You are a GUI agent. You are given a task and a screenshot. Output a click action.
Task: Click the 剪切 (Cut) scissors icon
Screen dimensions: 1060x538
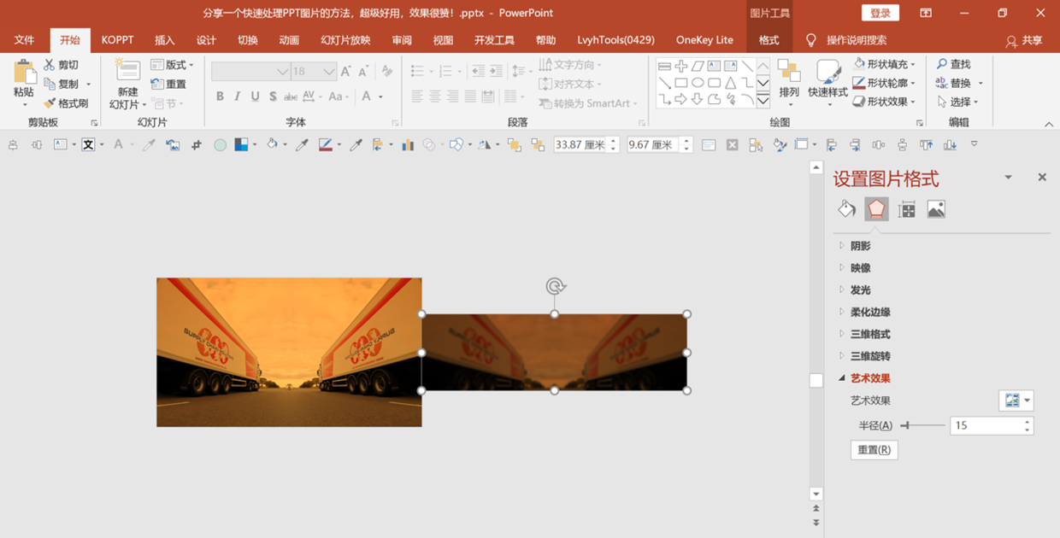(x=50, y=65)
